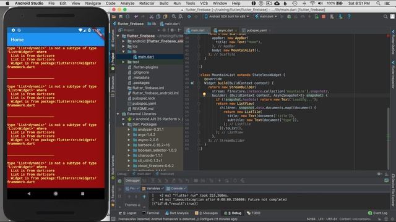Click the TODO tool window button

click(x=254, y=213)
